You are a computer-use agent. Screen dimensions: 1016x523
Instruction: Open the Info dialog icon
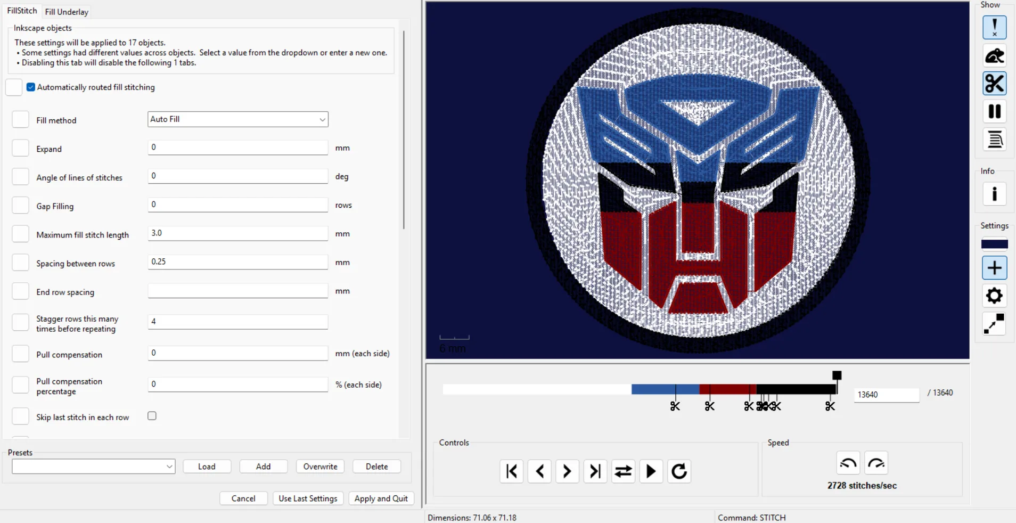[994, 194]
